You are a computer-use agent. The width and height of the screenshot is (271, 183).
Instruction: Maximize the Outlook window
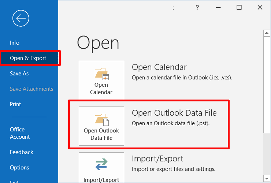coord(239,7)
